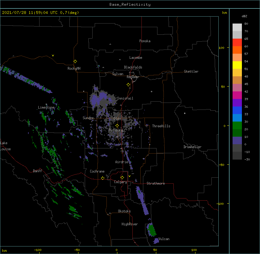Screen dimensions: 260x254
Task: Click the Blackfalds label
Action: pos(133,67)
